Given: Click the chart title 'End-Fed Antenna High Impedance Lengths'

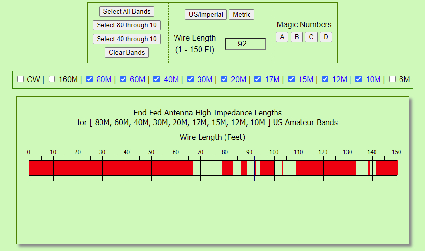Looking at the screenshot, I should point(208,113).
